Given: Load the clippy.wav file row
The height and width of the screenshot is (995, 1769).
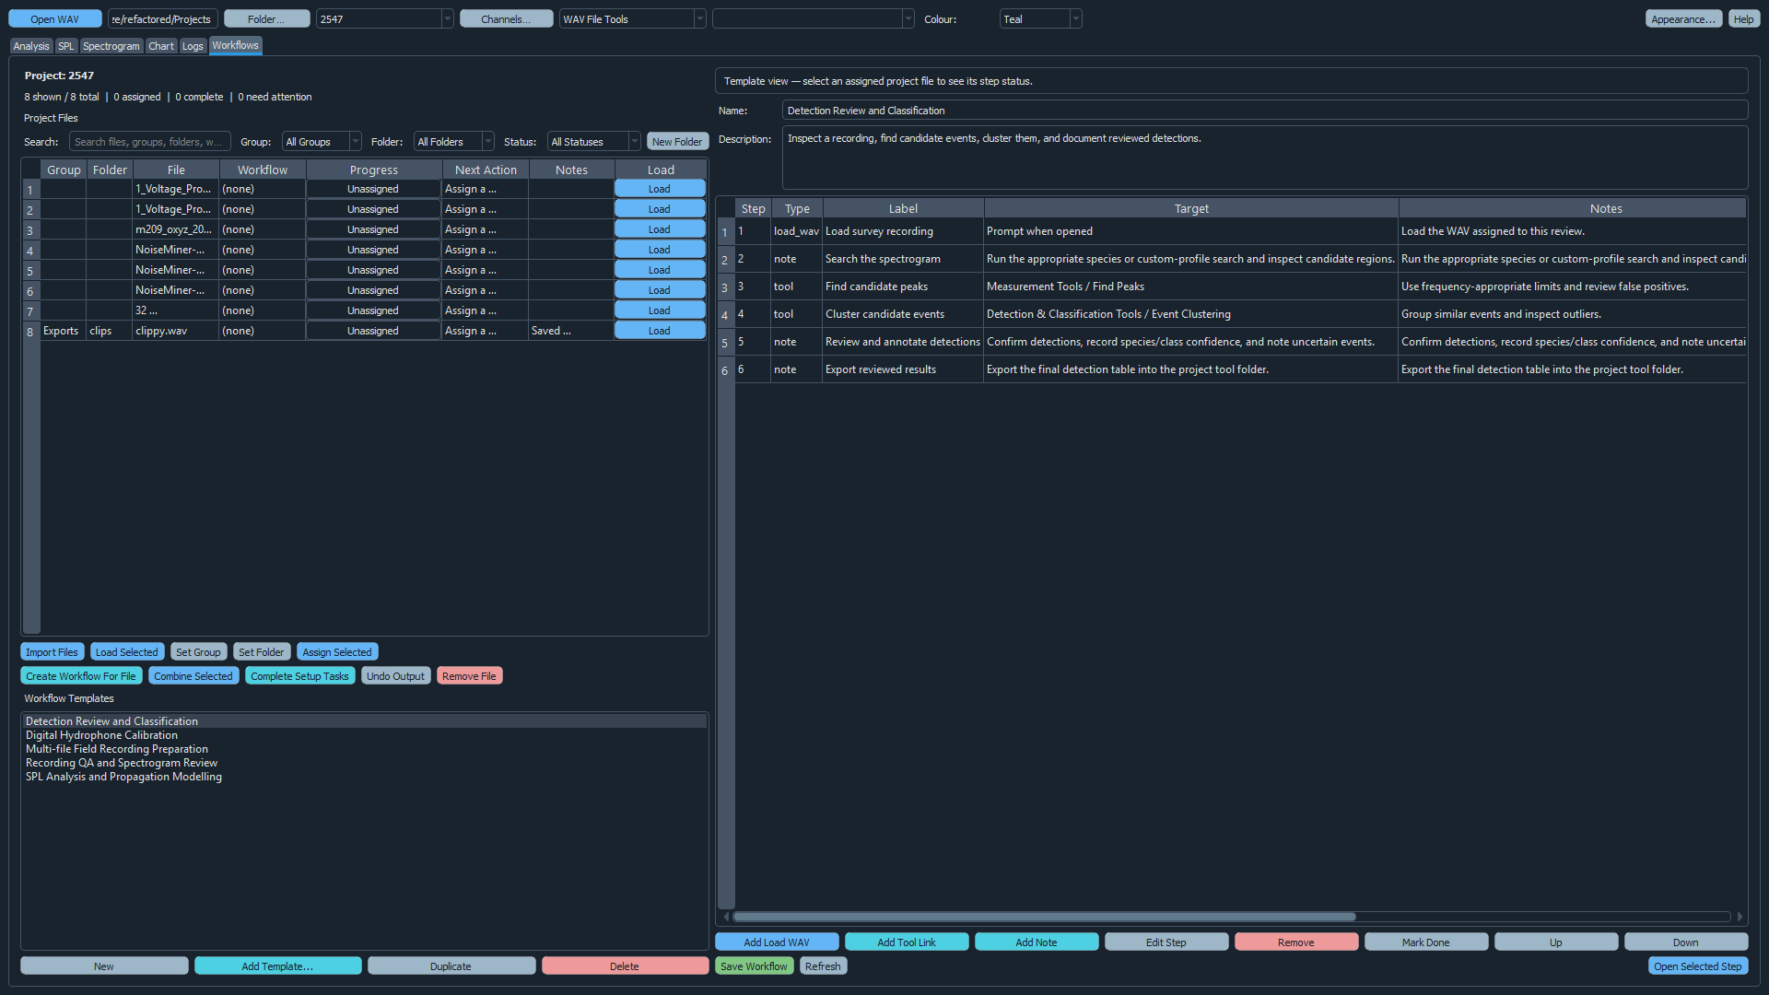Looking at the screenshot, I should click(x=660, y=331).
